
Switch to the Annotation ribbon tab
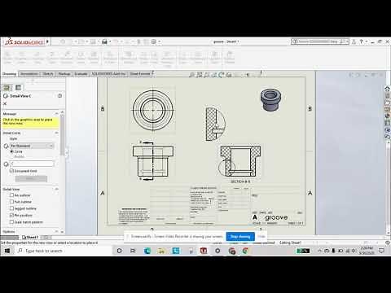click(x=29, y=74)
